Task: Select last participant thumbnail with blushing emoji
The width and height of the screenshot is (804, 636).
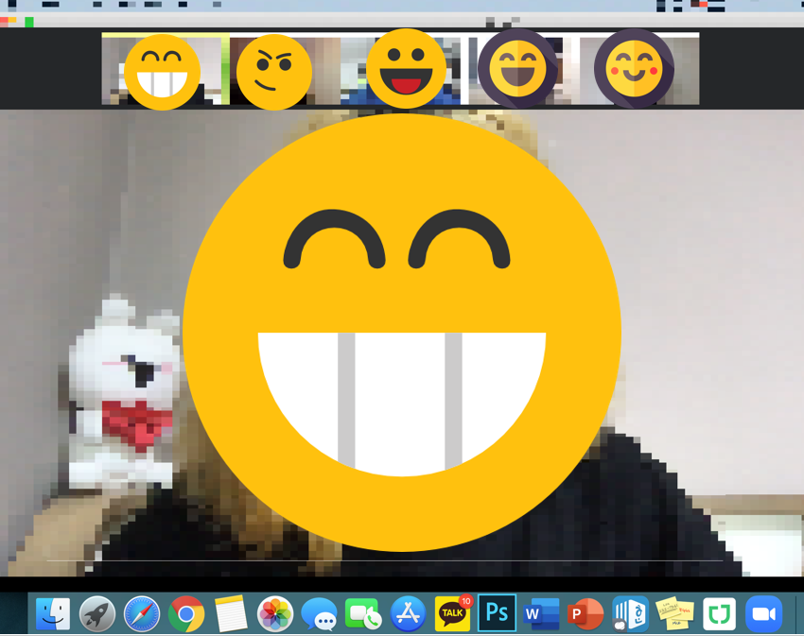Action: click(x=634, y=69)
